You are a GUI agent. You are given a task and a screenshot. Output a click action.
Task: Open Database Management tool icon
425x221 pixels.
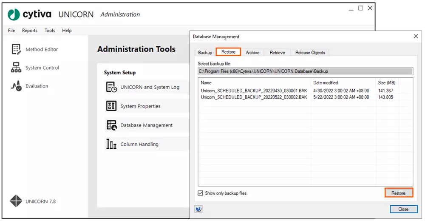(111, 125)
